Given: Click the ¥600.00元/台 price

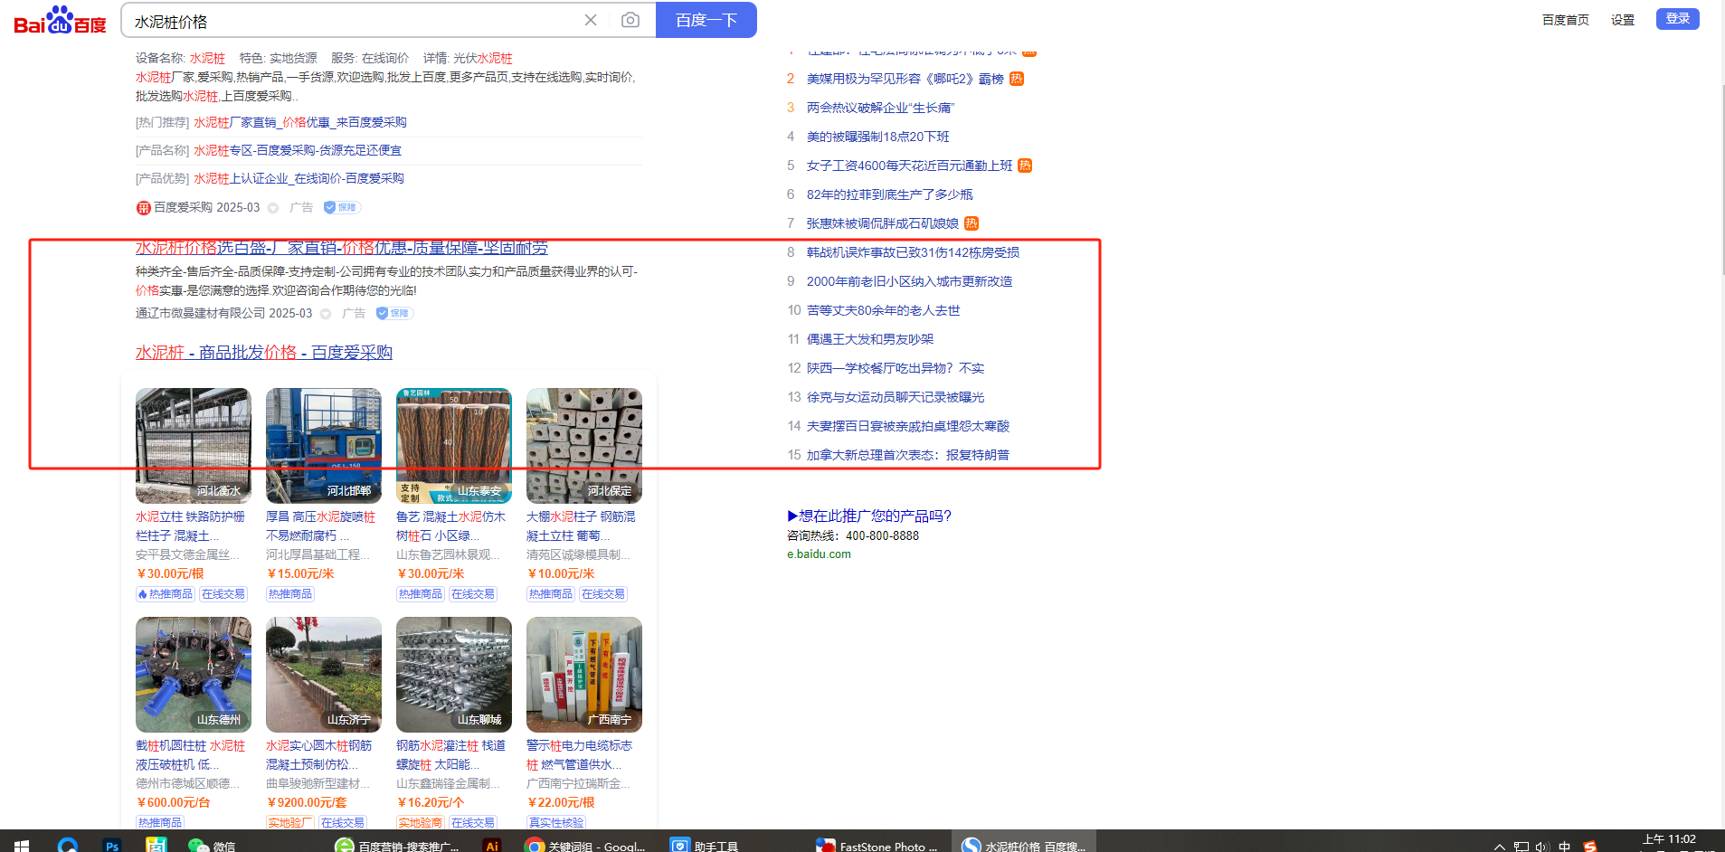Looking at the screenshot, I should [x=173, y=802].
